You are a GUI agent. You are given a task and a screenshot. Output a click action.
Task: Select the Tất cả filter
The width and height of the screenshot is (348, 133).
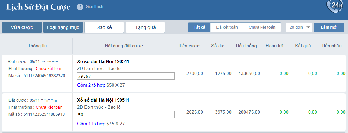[199, 27]
